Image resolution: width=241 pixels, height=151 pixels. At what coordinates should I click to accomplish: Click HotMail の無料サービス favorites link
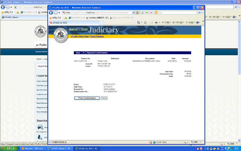[x=97, y=18]
